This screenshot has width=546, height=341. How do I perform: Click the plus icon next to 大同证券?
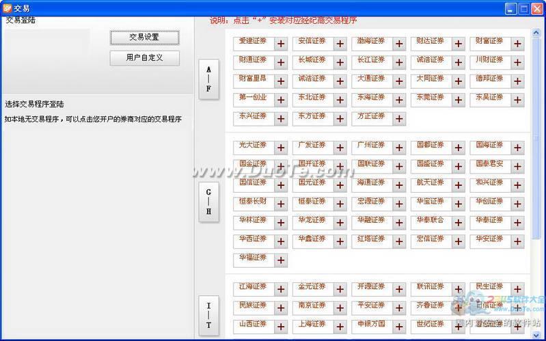pyautogui.click(x=459, y=81)
